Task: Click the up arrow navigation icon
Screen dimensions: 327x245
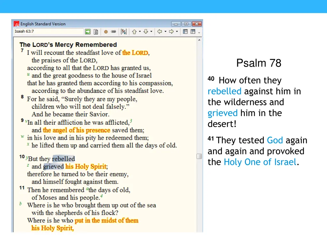Action: pyautogui.click(x=134, y=32)
